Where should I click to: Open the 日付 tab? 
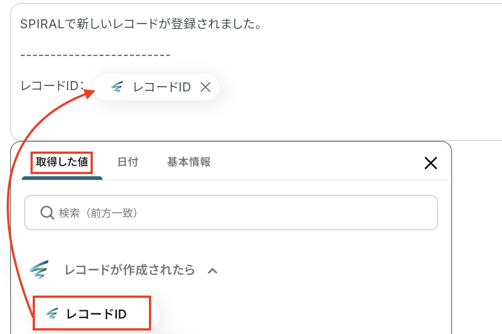pos(128,162)
